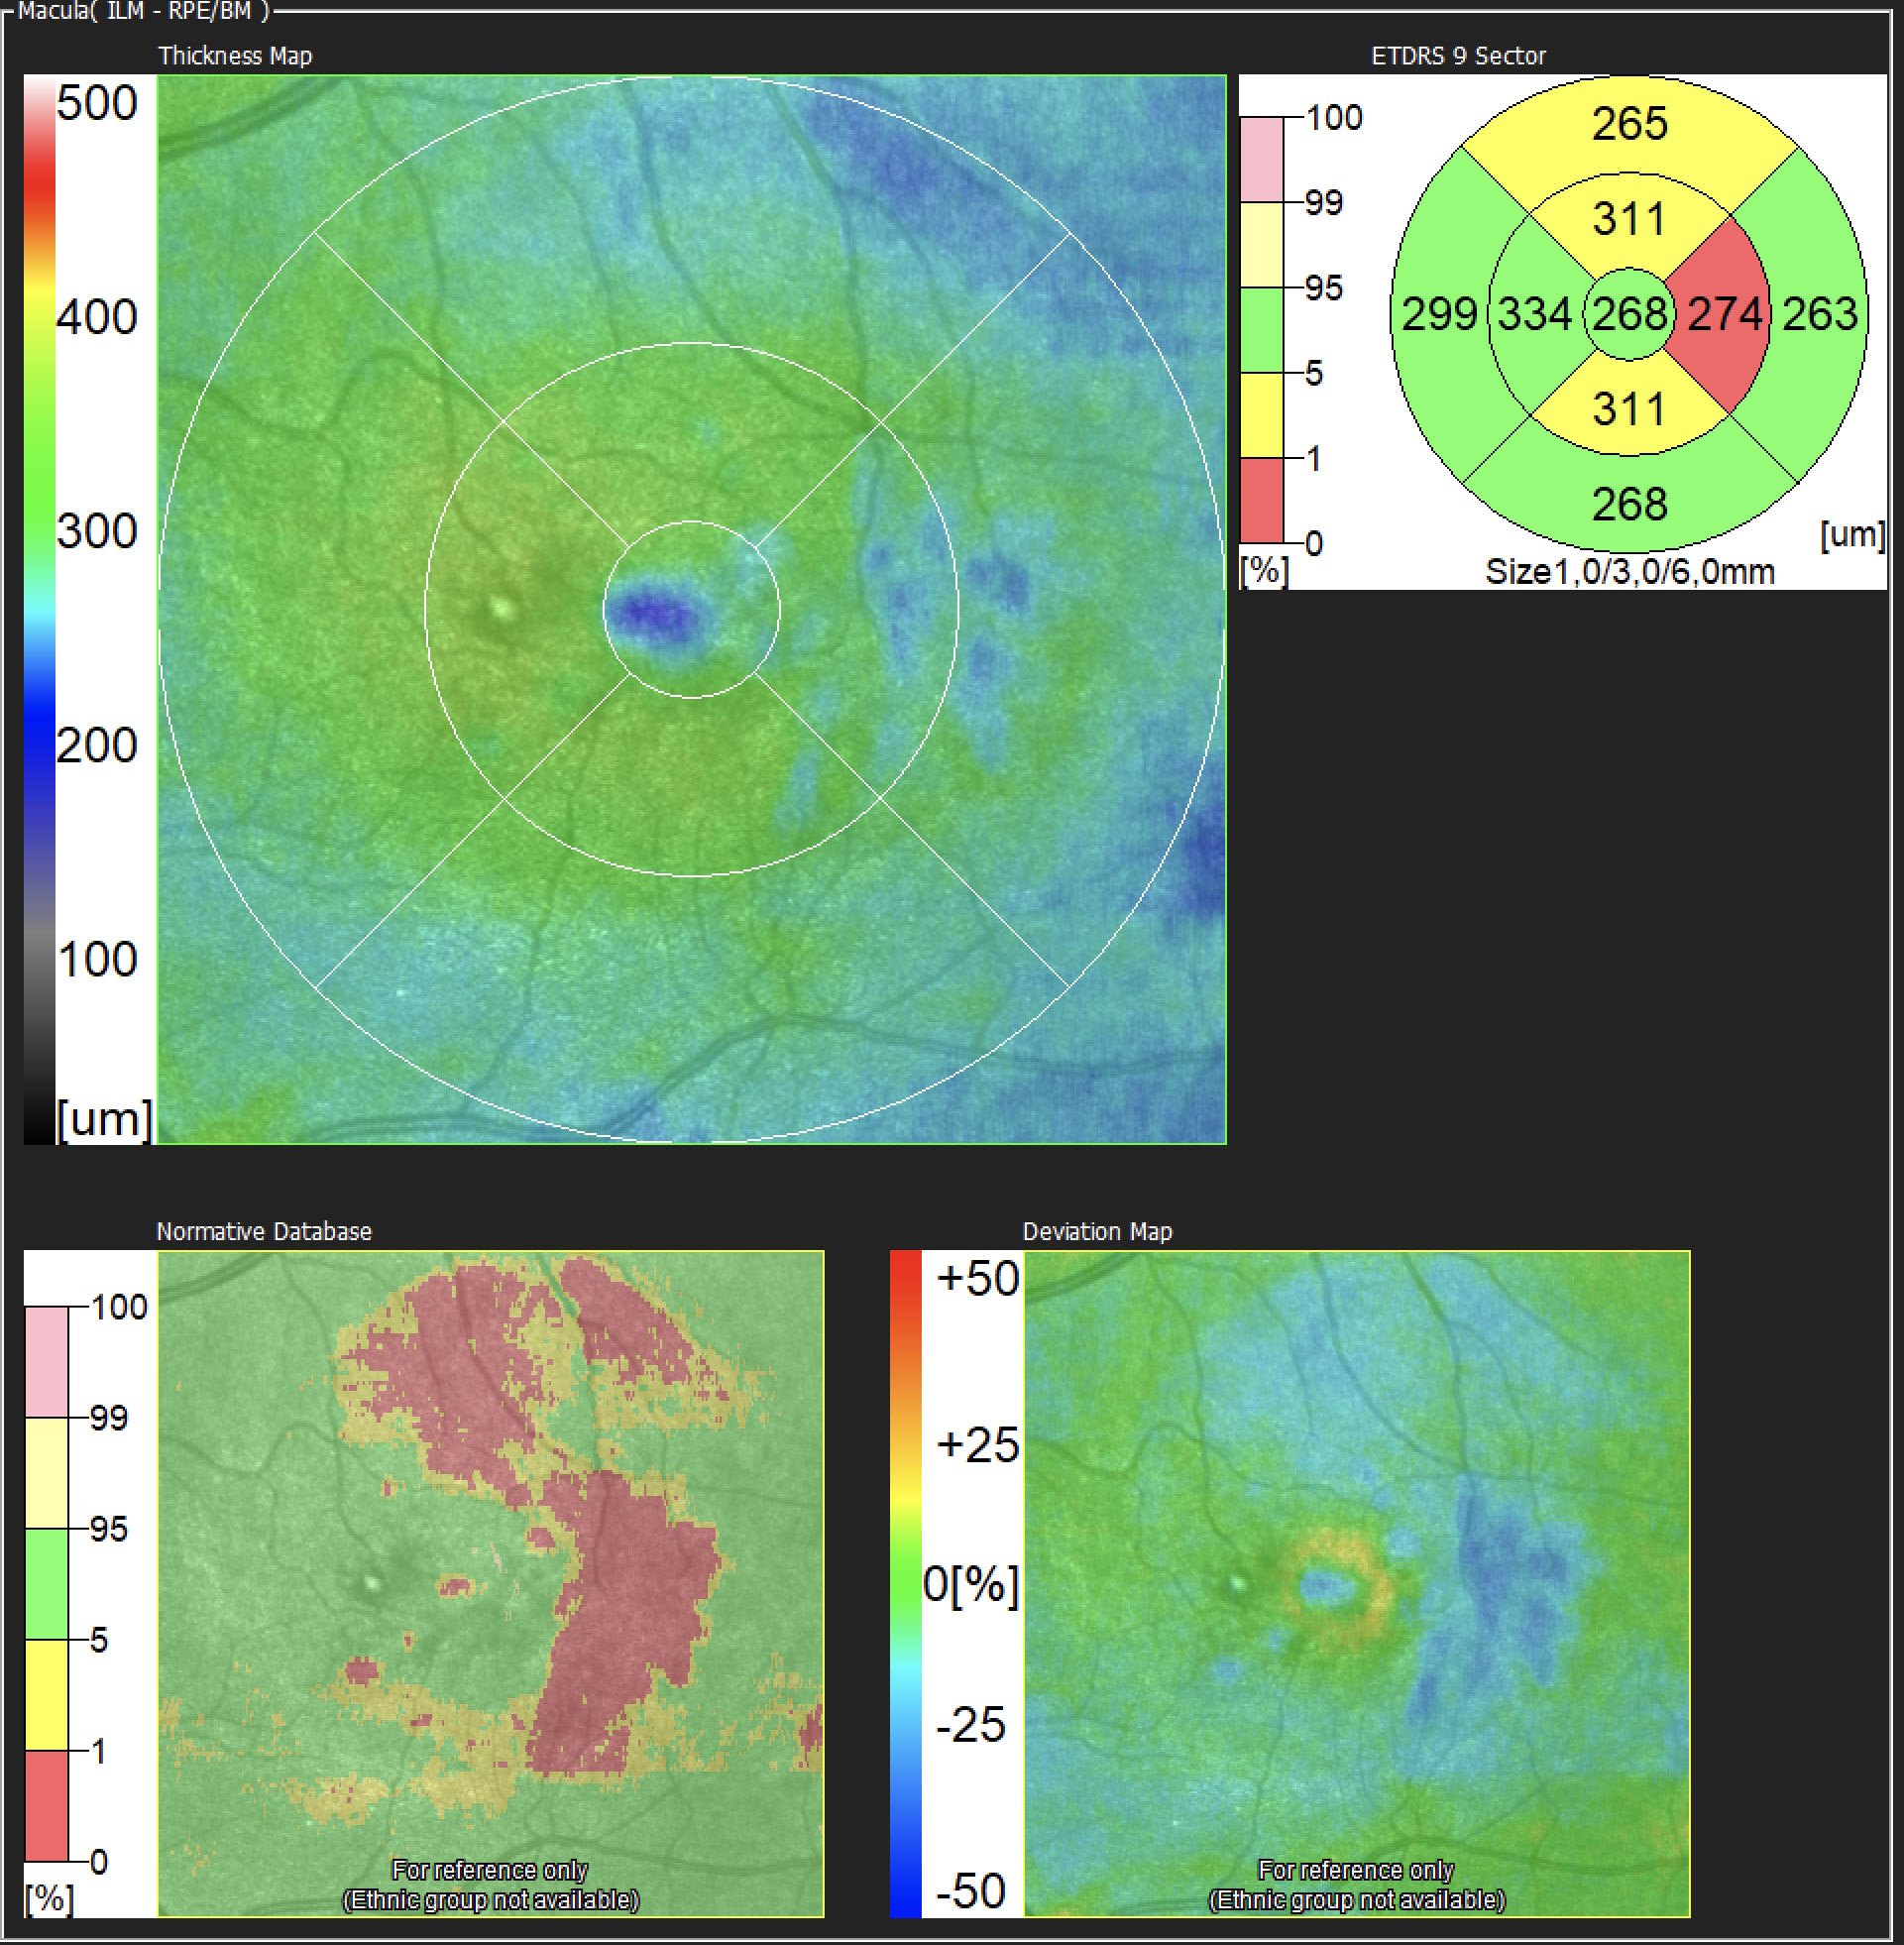The width and height of the screenshot is (1904, 1945).
Task: Click the 500 mark on thickness scale
Action: (x=97, y=103)
